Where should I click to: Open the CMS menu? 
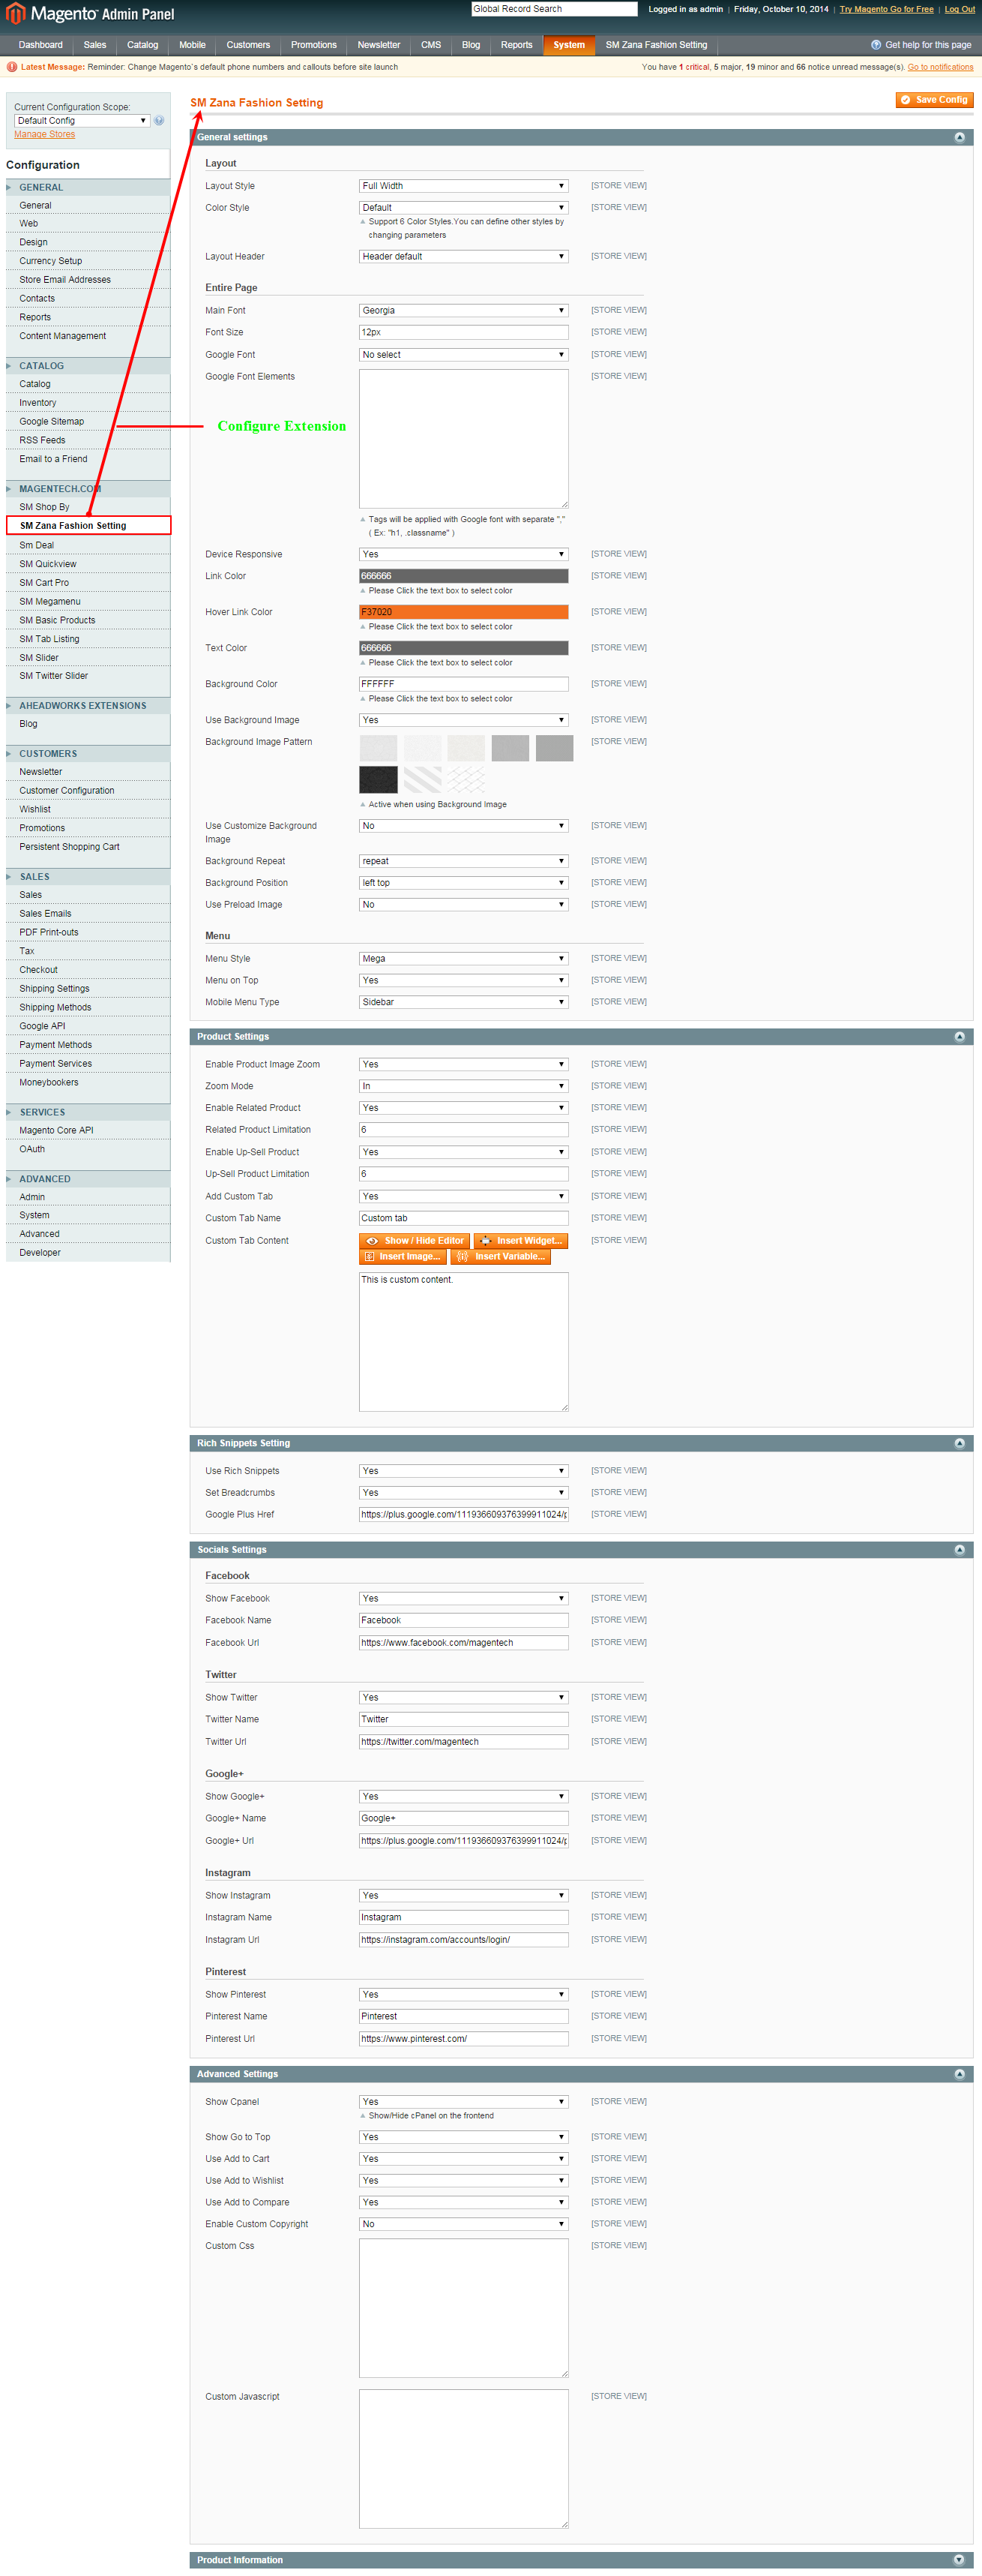pos(430,45)
